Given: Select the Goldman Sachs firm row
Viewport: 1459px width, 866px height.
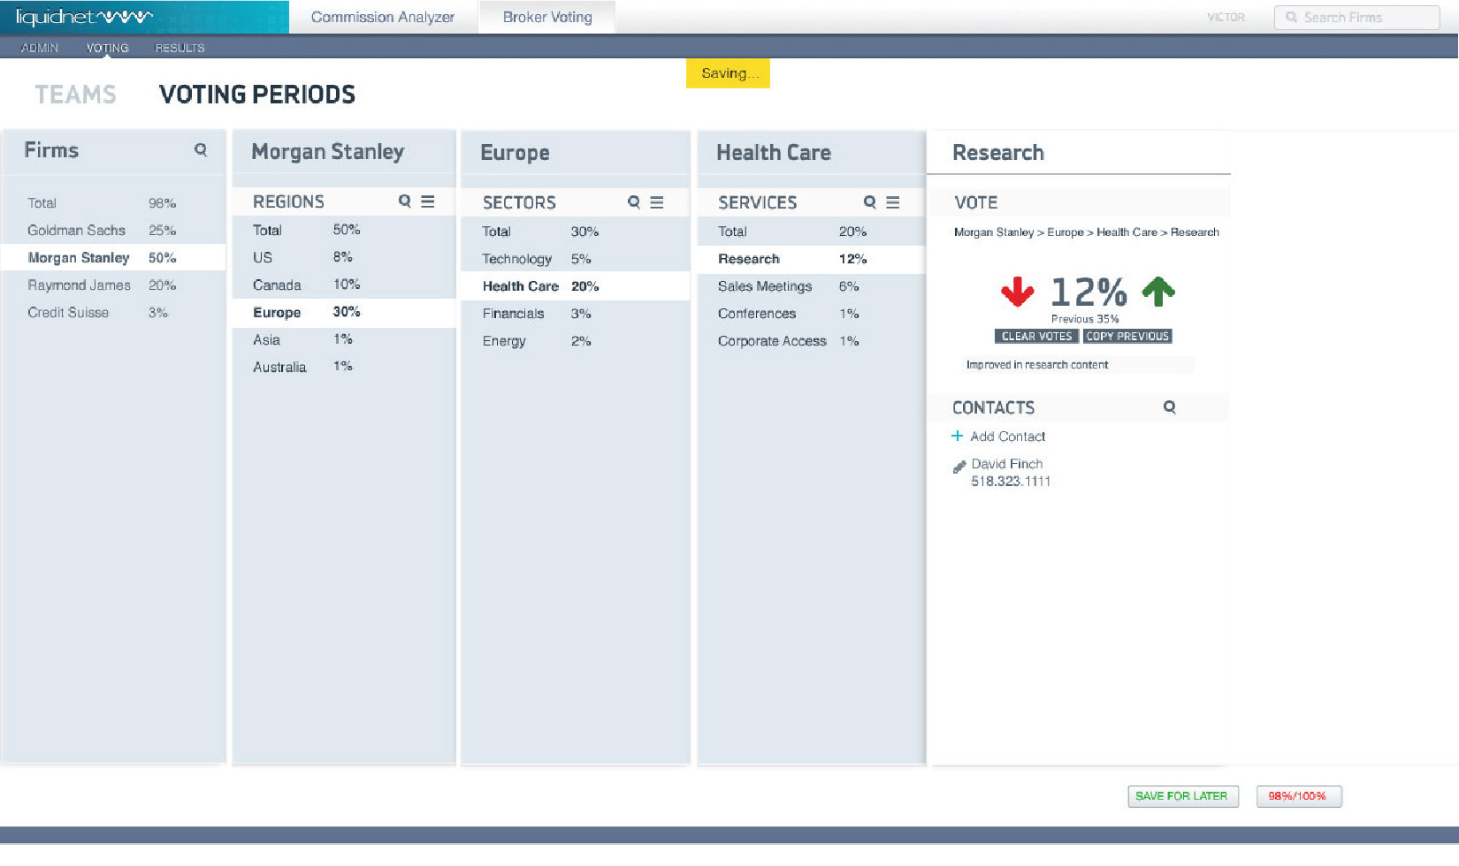Looking at the screenshot, I should [x=113, y=230].
